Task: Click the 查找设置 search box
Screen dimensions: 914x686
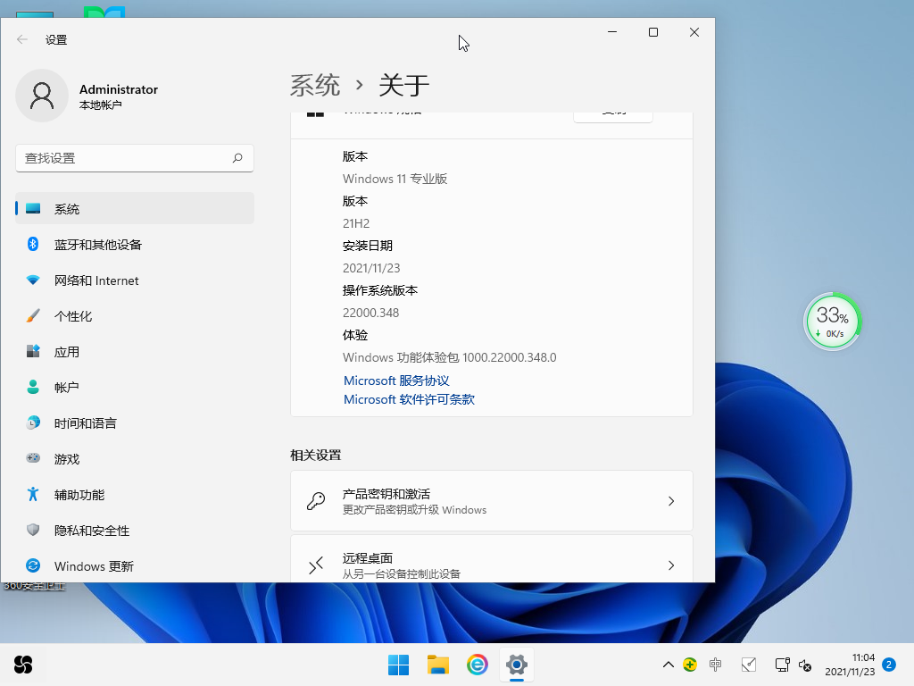Action: [134, 157]
